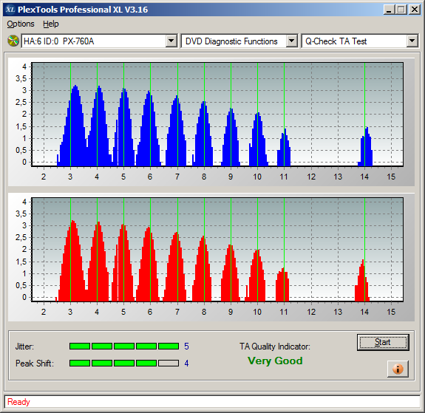Click the Ready status bar text

pos(18,402)
